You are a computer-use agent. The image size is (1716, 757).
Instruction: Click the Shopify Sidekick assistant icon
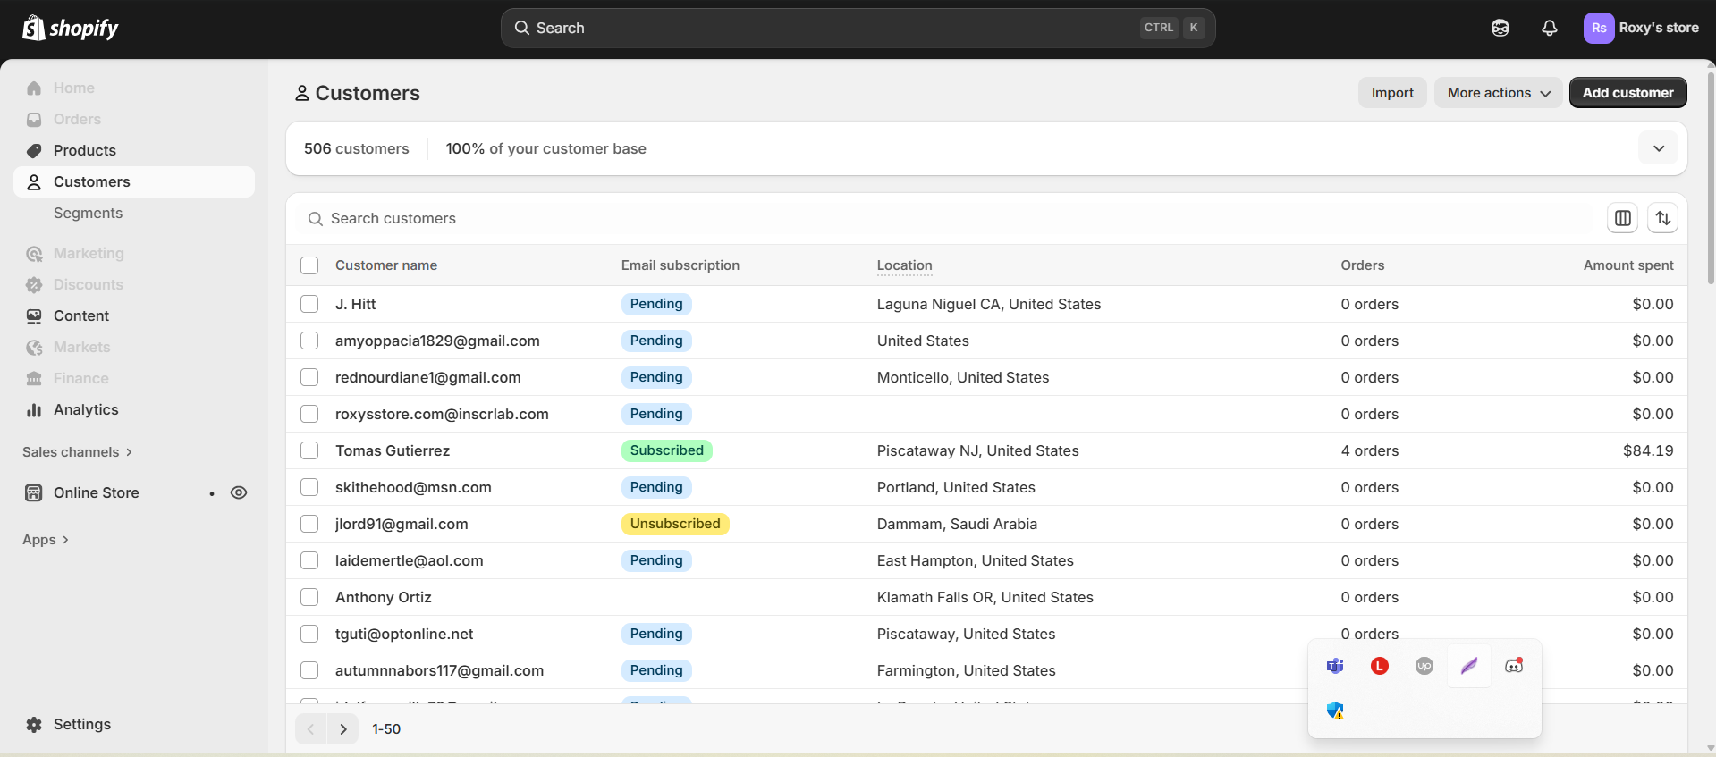(x=1500, y=29)
